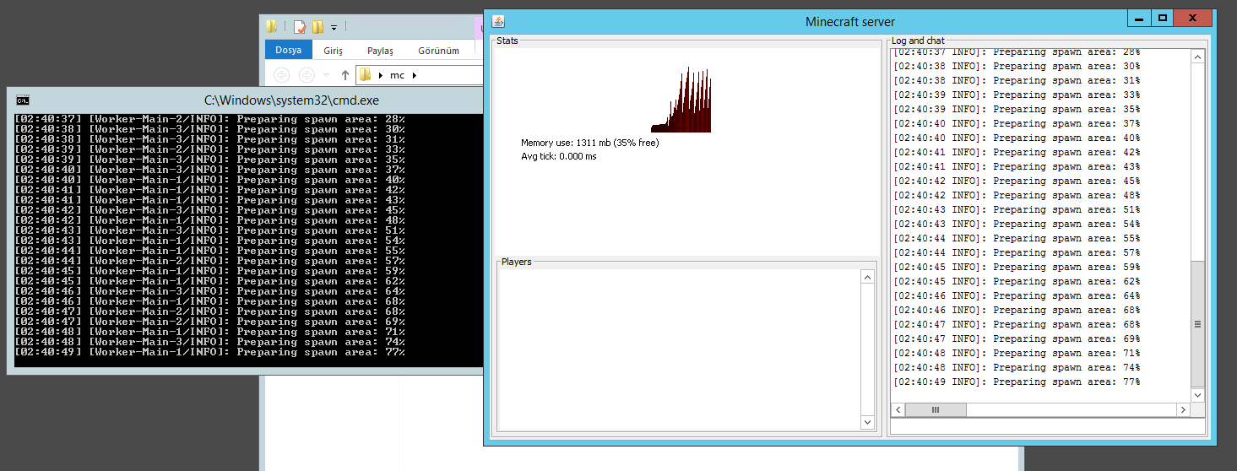Open the Paylaş ribbon tab
The height and width of the screenshot is (471, 1237).
point(380,51)
